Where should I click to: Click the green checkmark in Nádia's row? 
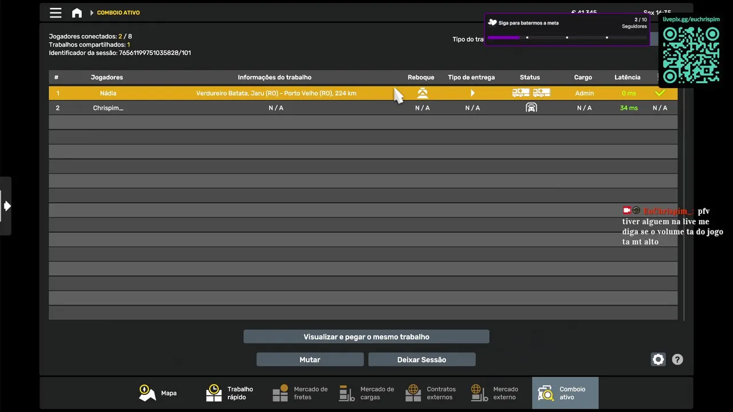[660, 93]
